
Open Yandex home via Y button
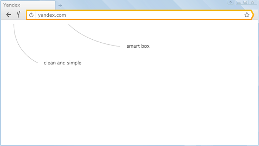pos(18,14)
